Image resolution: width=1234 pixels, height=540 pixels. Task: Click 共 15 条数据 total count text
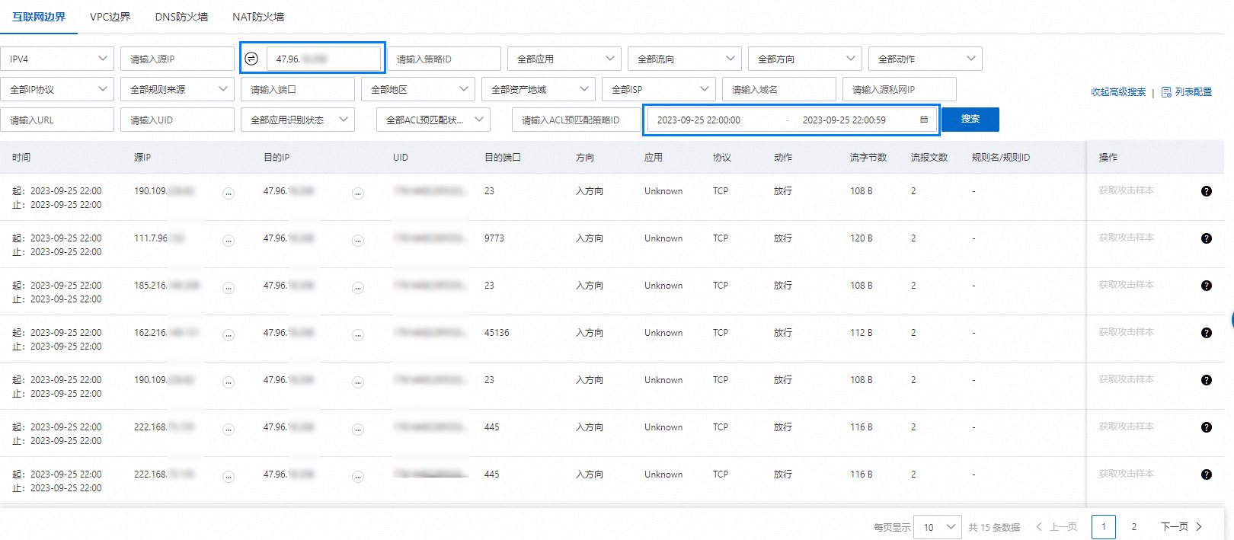coord(994,527)
